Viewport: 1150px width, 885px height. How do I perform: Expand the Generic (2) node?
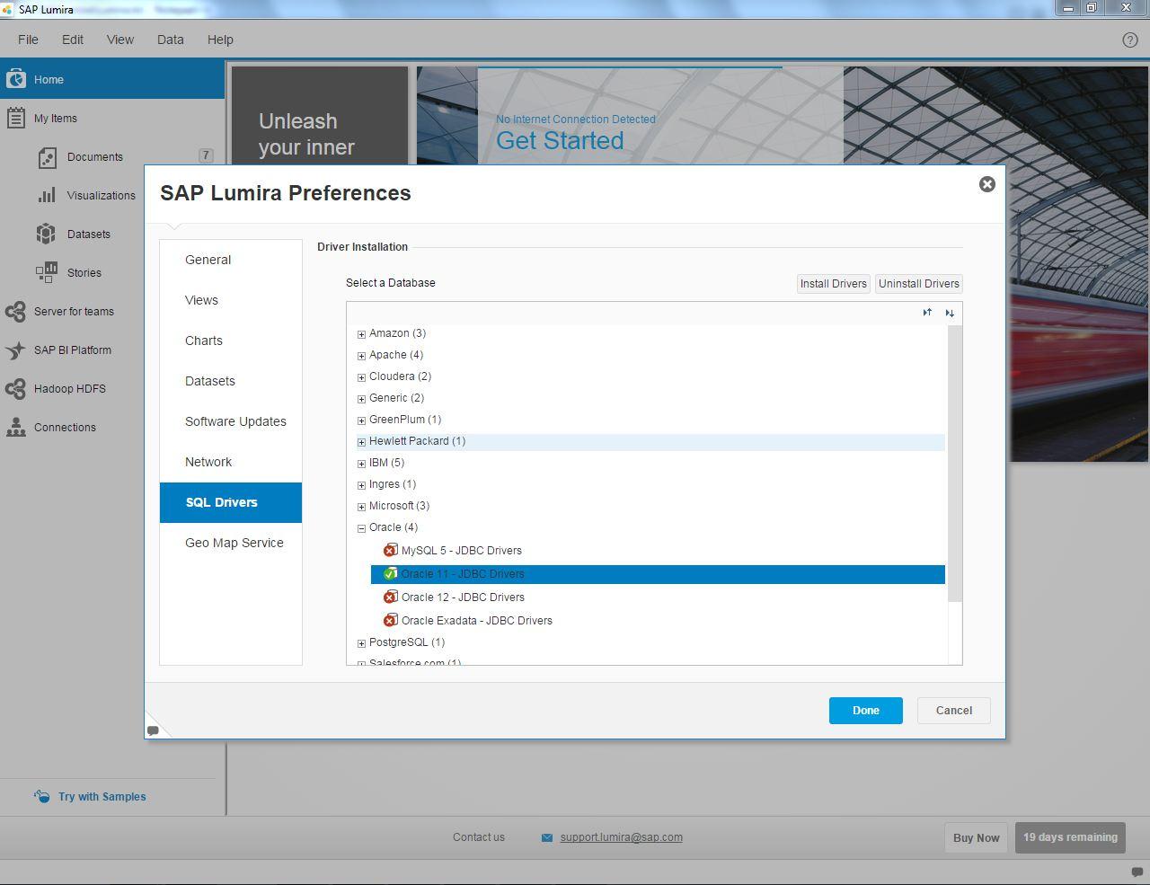point(361,399)
